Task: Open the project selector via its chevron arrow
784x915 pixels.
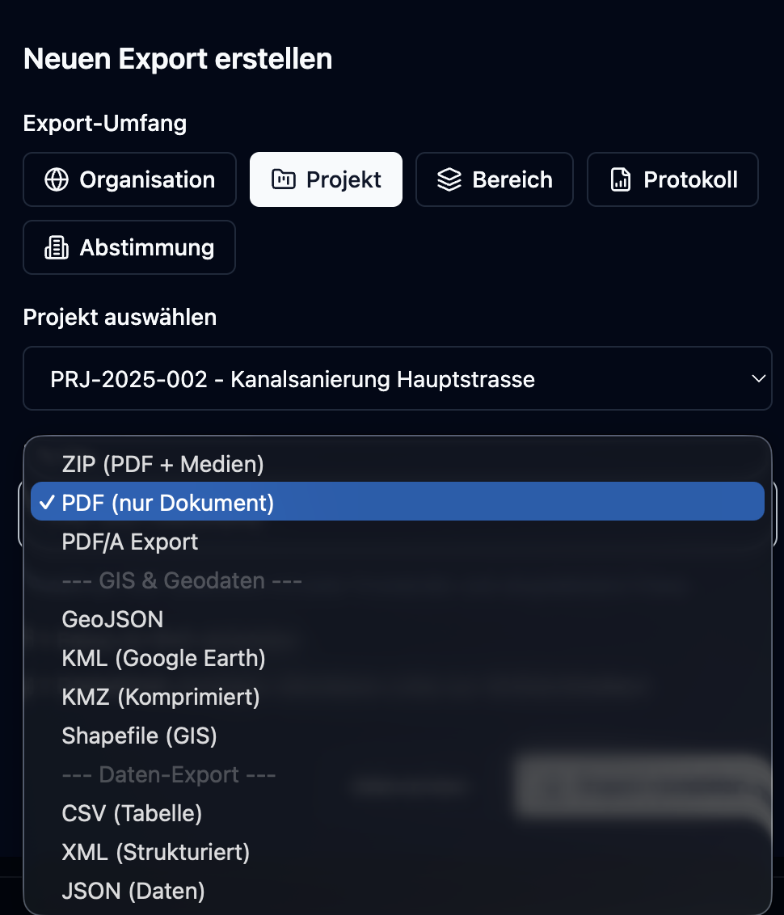Action: pos(758,378)
